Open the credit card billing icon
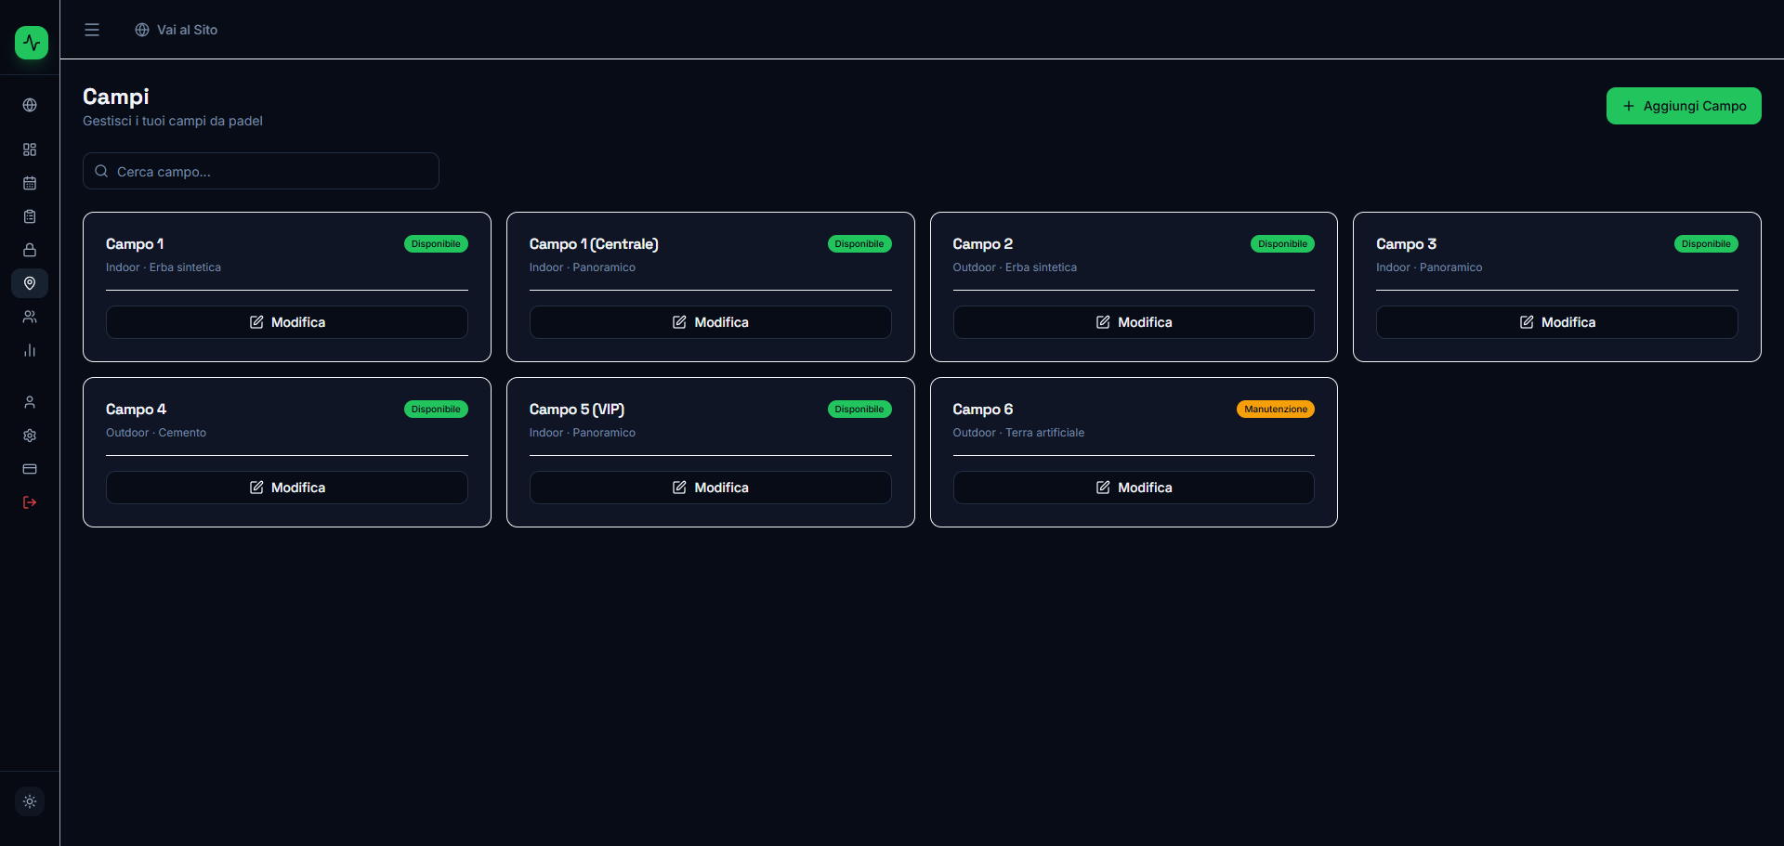Screen dimensions: 1784x846 click(x=30, y=469)
